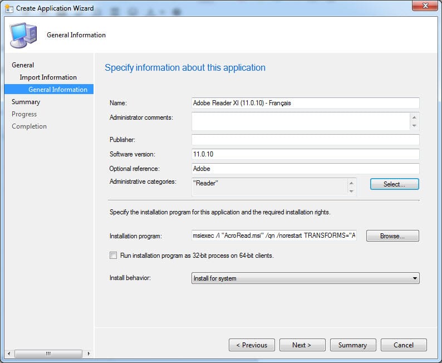The width and height of the screenshot is (442, 363).
Task: Select the Progress step in sidebar
Action: tap(24, 114)
